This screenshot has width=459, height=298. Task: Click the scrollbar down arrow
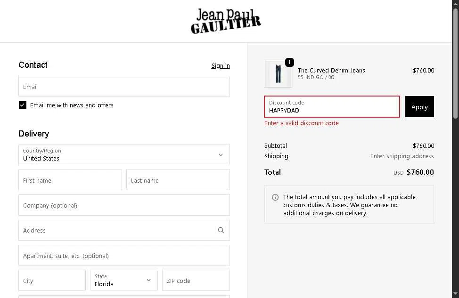click(x=456, y=294)
